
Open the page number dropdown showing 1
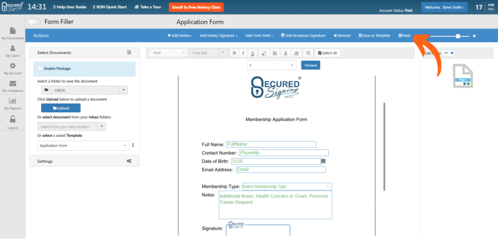click(x=271, y=65)
